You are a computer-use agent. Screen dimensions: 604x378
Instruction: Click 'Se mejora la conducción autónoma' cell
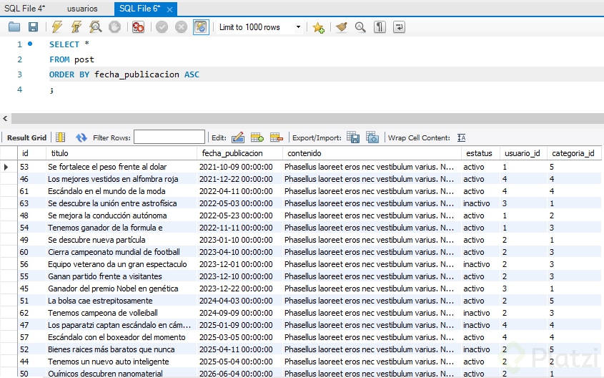[122, 215]
